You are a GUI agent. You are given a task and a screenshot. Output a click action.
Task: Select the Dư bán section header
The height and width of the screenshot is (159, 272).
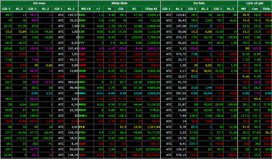[199, 3]
